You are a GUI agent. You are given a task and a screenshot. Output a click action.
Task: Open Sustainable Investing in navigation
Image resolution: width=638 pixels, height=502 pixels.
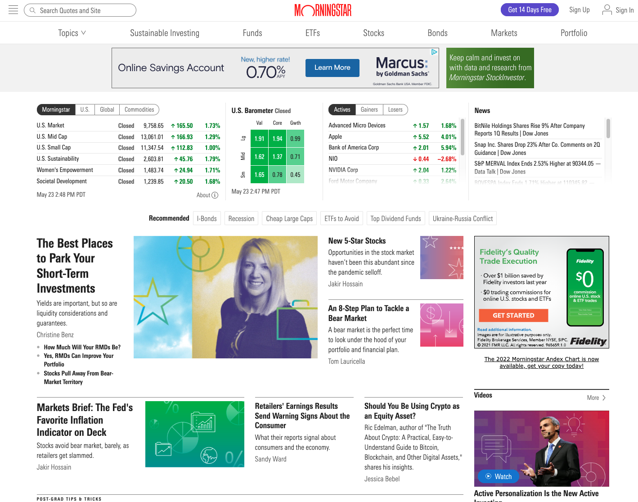(x=165, y=33)
